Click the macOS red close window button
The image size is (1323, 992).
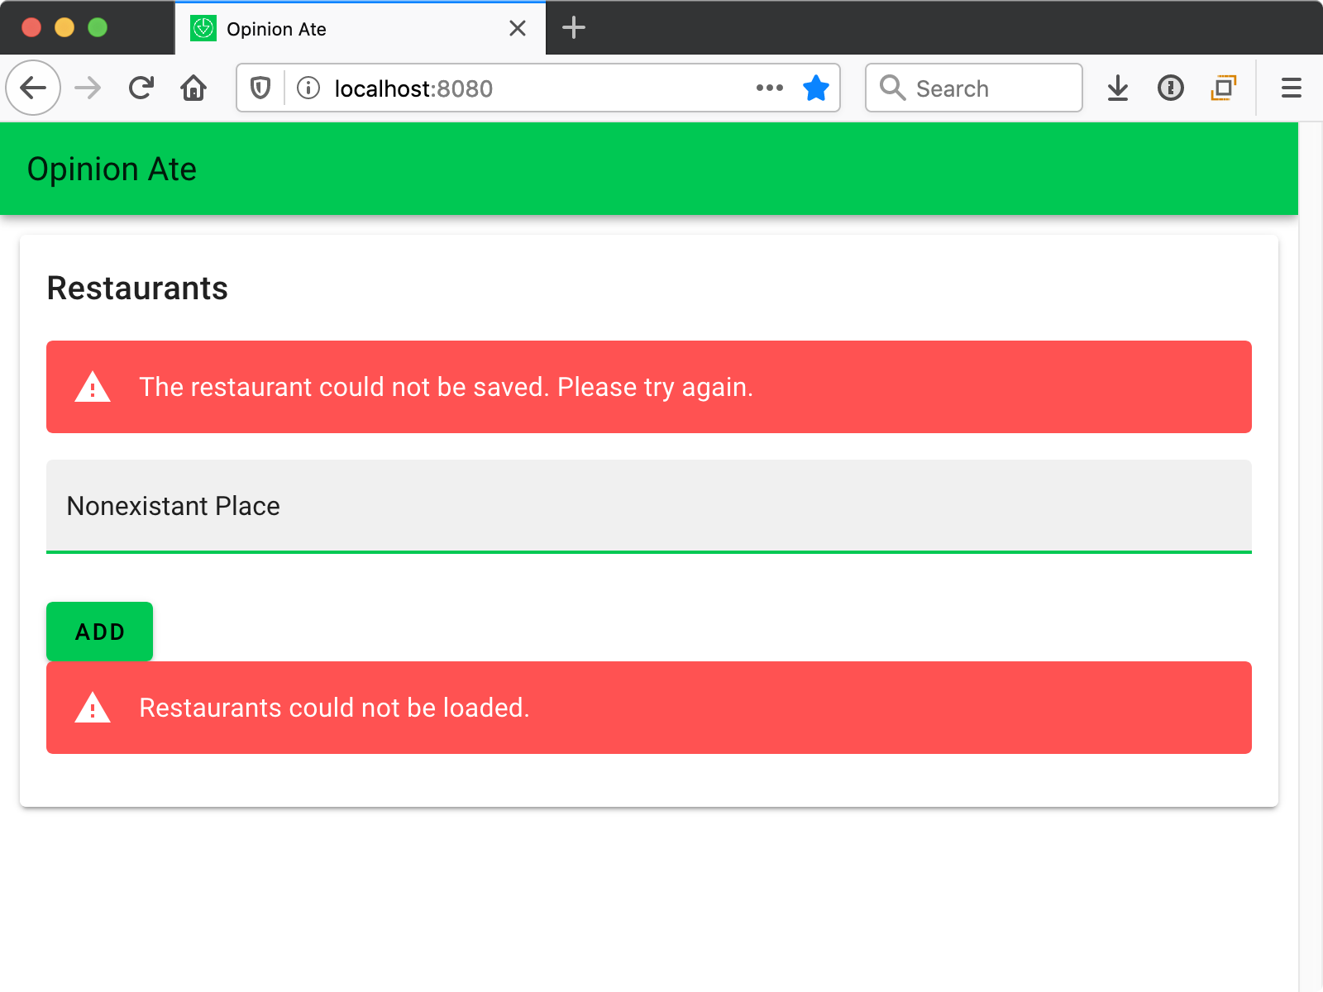pyautogui.click(x=31, y=27)
